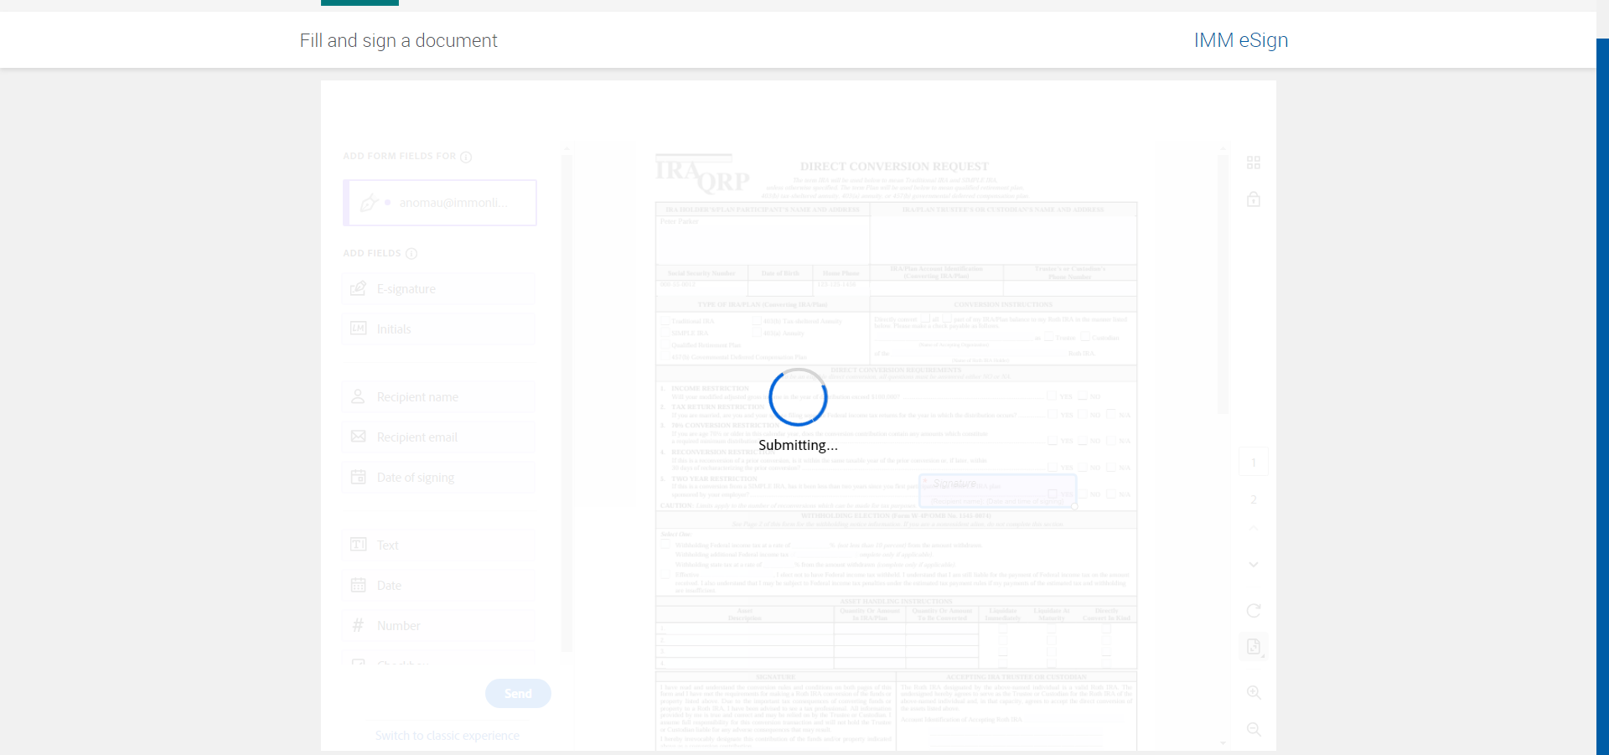Screen dimensions: 1609x755
Task: Click the lock icon in the right toolbar
Action: tap(1254, 199)
